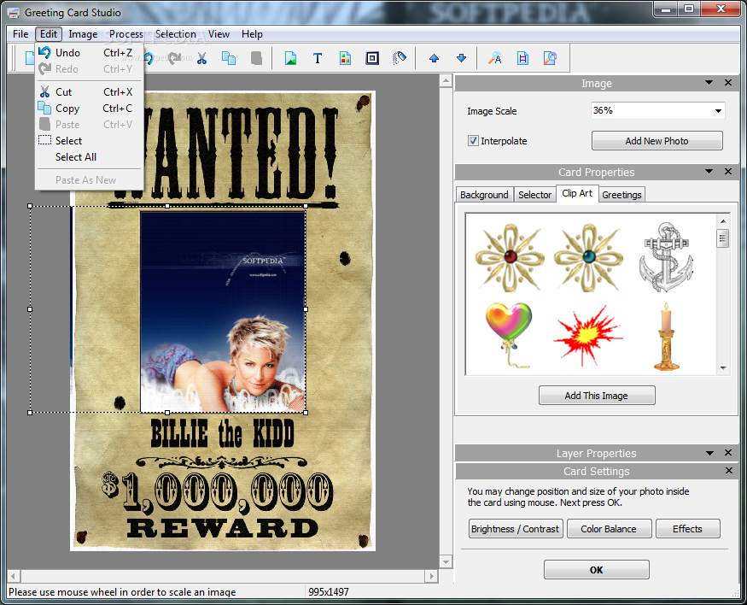This screenshot has height=605, width=747.
Task: Open the Image menu
Action: (x=83, y=34)
